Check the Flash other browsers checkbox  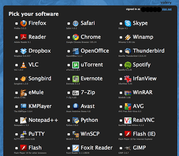[x=16, y=148]
